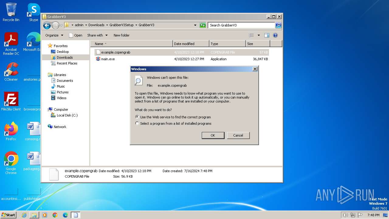Click OK in the Windows dialog

pos(213,135)
